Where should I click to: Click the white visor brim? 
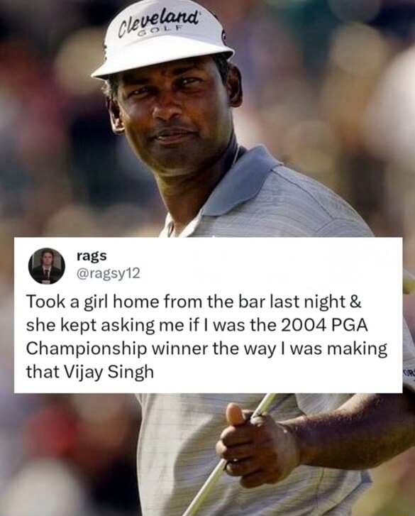click(x=163, y=62)
